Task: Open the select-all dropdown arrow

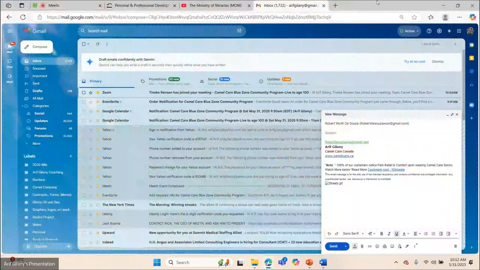Action: [x=88, y=44]
